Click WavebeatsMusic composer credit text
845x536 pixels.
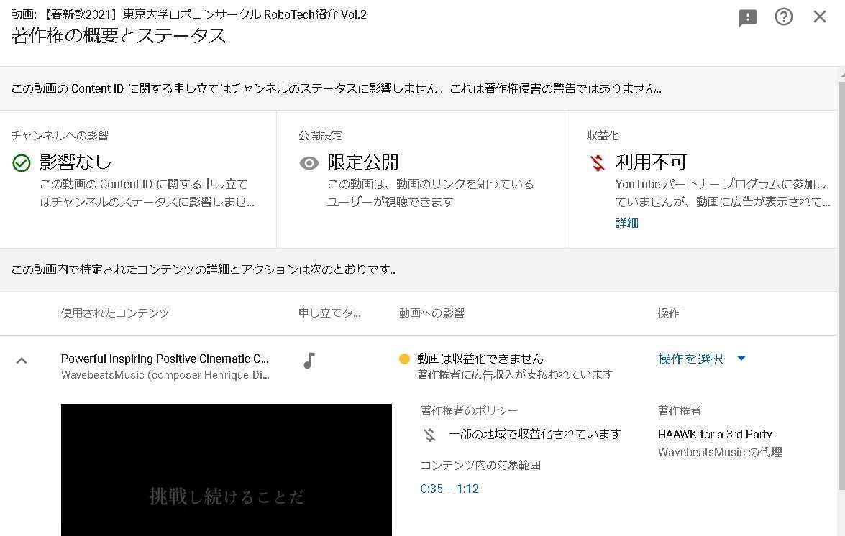(x=165, y=374)
